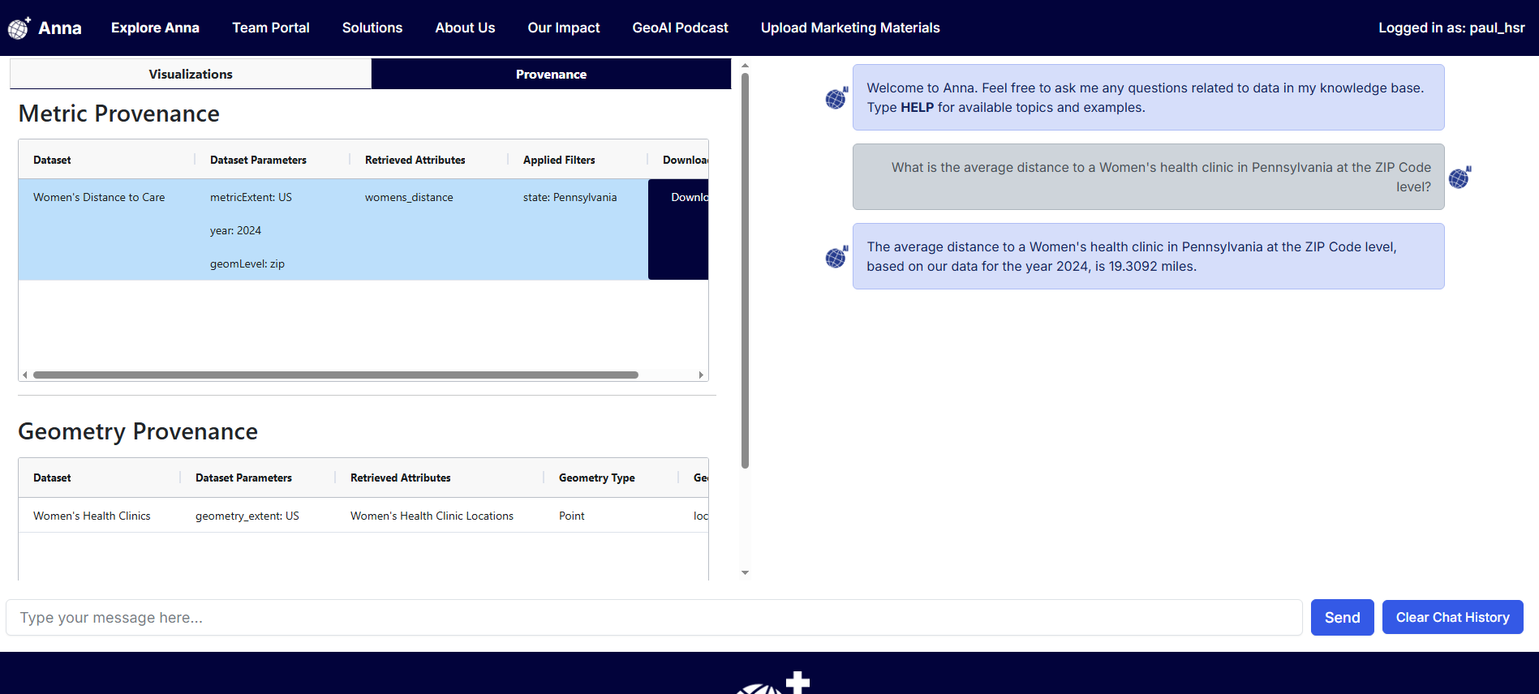
Task: Focus the message input field
Action: [x=654, y=618]
